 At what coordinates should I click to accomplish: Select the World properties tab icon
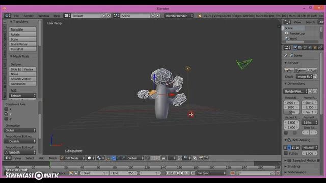tap(310, 48)
